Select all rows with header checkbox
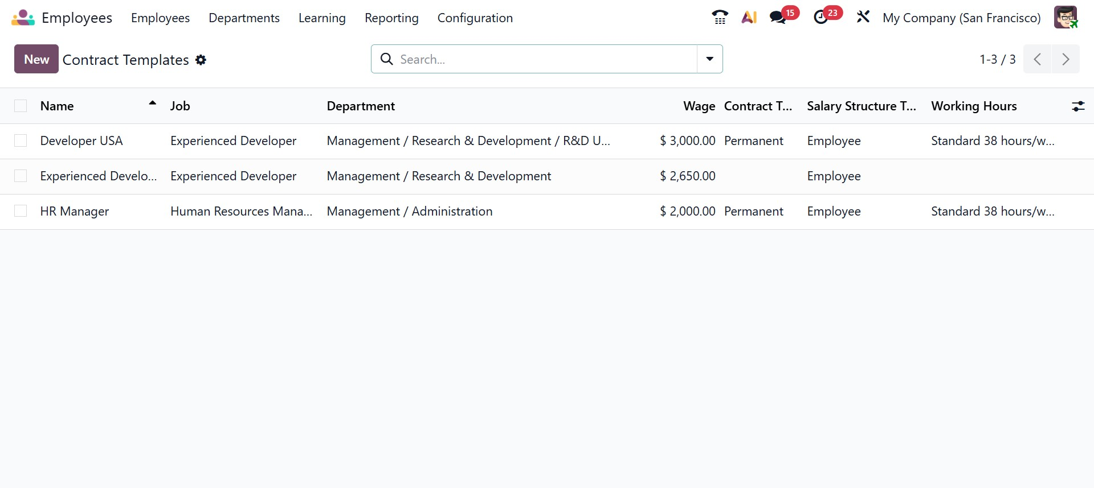The height and width of the screenshot is (488, 1094). [21, 106]
